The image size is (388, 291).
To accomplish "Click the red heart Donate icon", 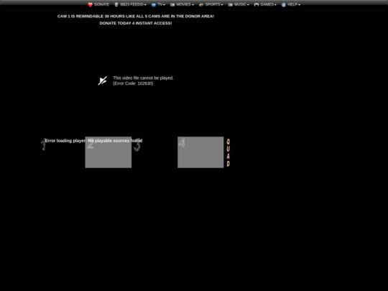I will (x=90, y=5).
